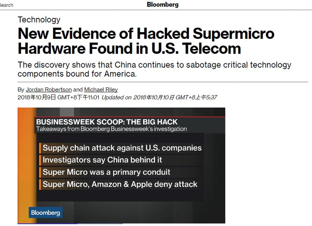Click the Bloomberg logo in the header
This screenshot has width=312, height=226.
pyautogui.click(x=163, y=4)
